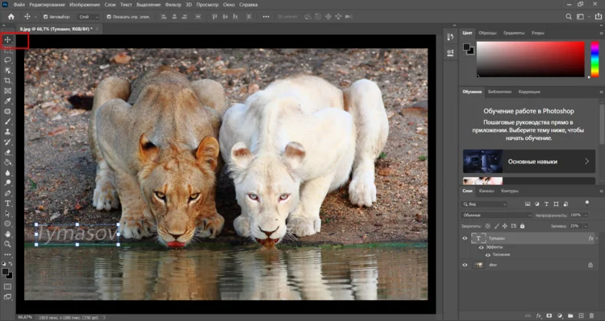Screen dimensions: 605x321
Task: Create new group folder icon
Action: tap(570, 315)
